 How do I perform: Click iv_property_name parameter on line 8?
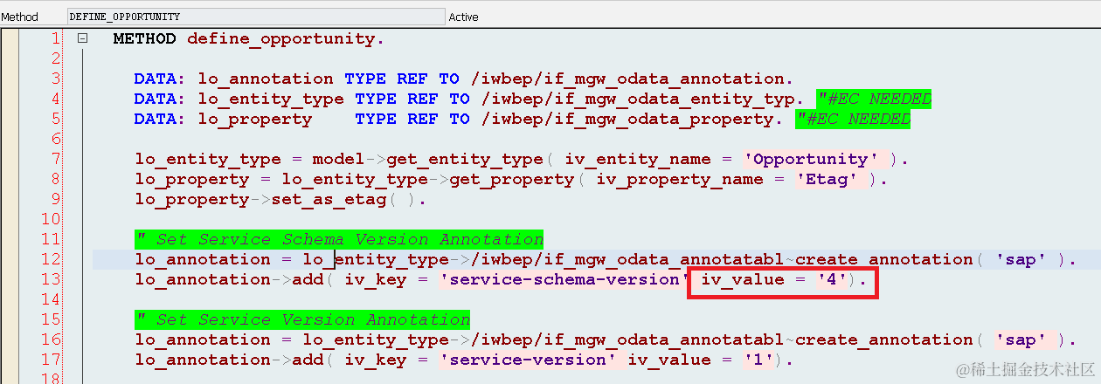click(x=678, y=180)
